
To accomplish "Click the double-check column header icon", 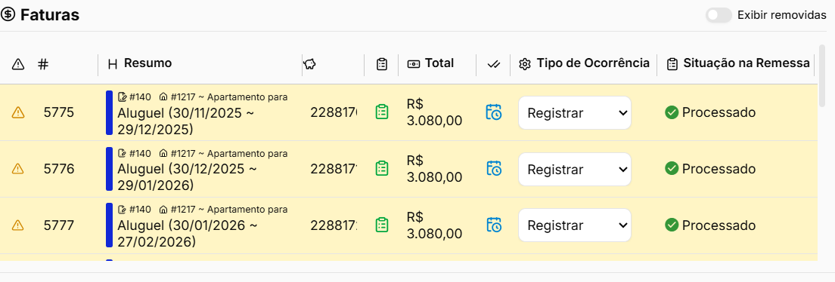I will [494, 64].
